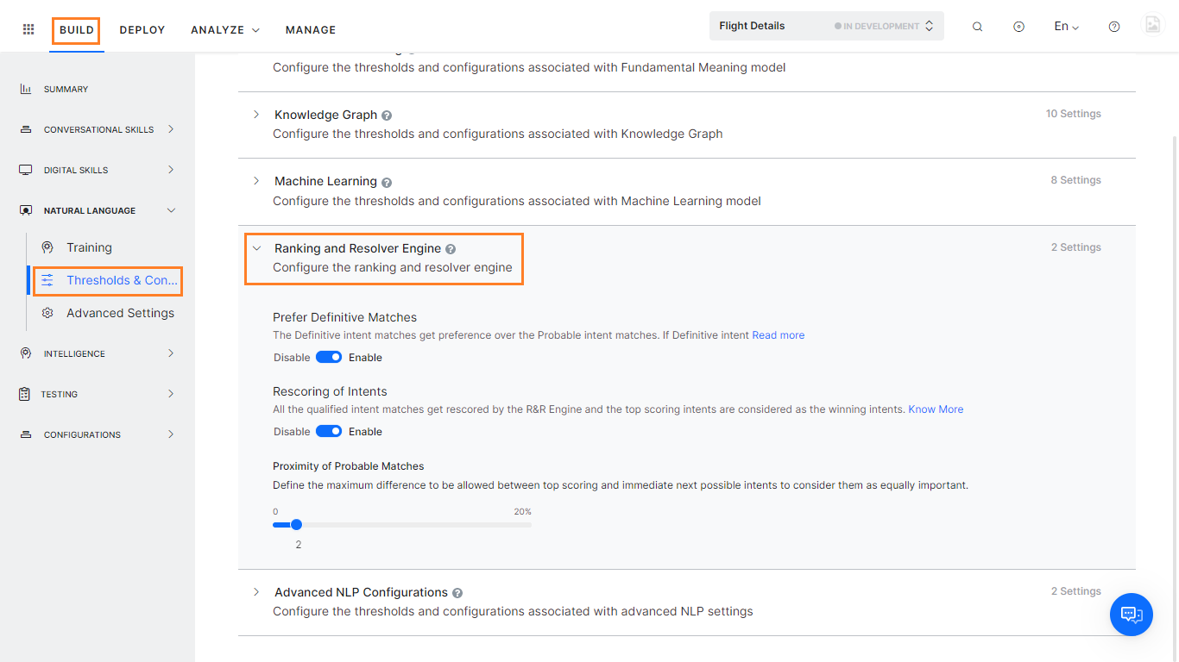The height and width of the screenshot is (662, 1179).
Task: Adjust the Proximity of Probable Matches slider
Action: (296, 524)
